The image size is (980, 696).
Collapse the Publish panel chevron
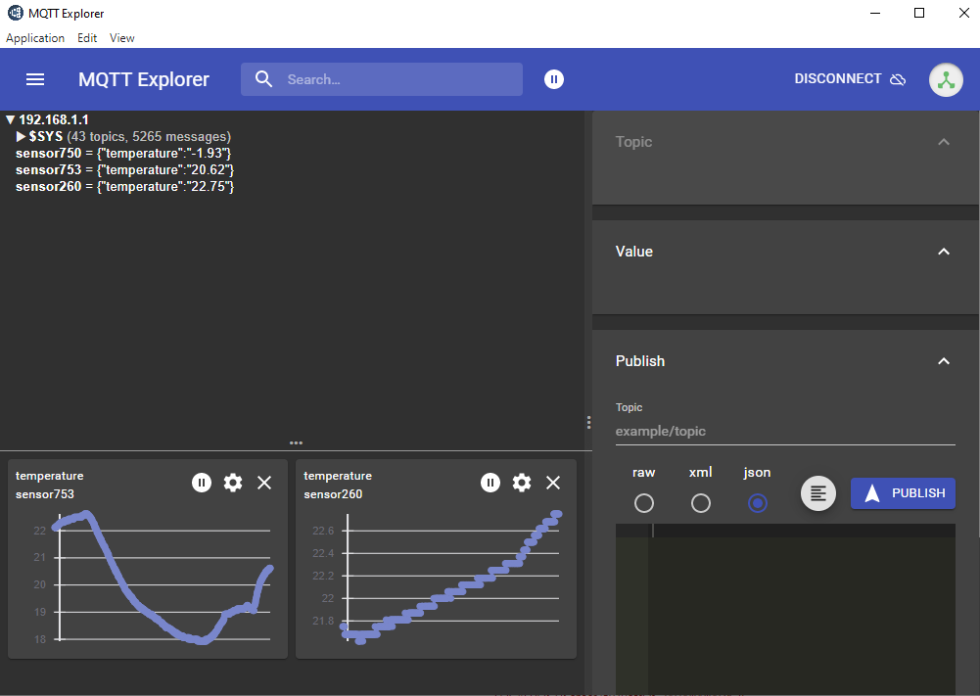944,361
